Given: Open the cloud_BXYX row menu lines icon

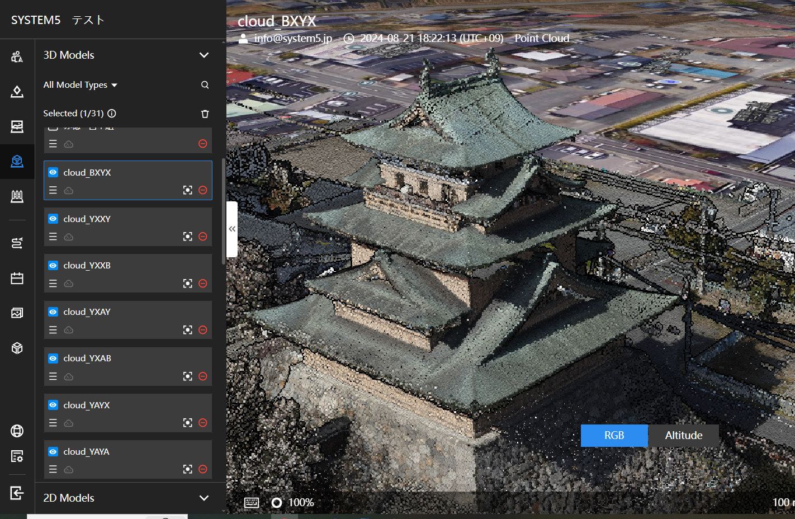Looking at the screenshot, I should click(53, 190).
